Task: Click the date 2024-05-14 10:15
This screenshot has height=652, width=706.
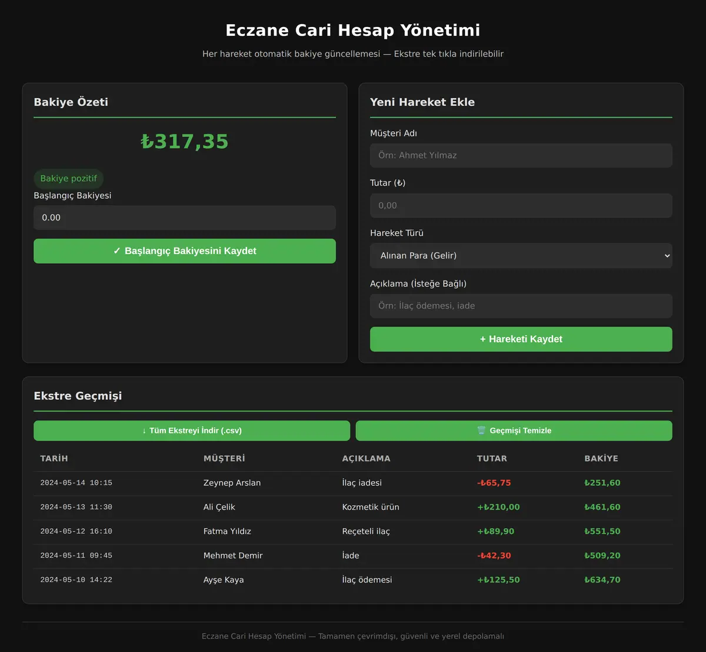Action: click(x=76, y=483)
